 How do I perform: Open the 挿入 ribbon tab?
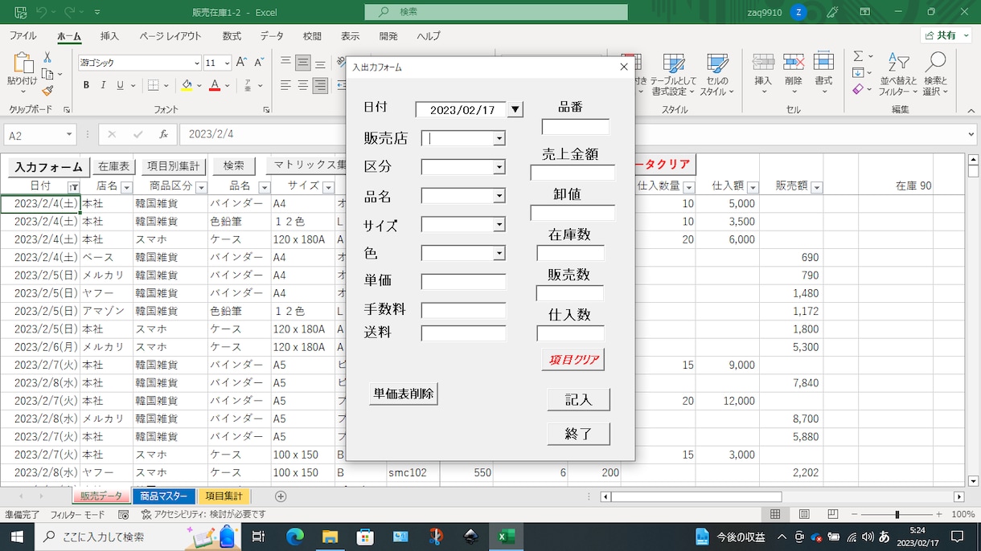(109, 36)
